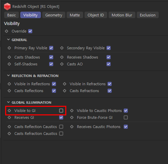Screen dimensions: 168x164
Task: Collapse the GLOBAL ILLUMINATION section arrow
Action: point(8,102)
